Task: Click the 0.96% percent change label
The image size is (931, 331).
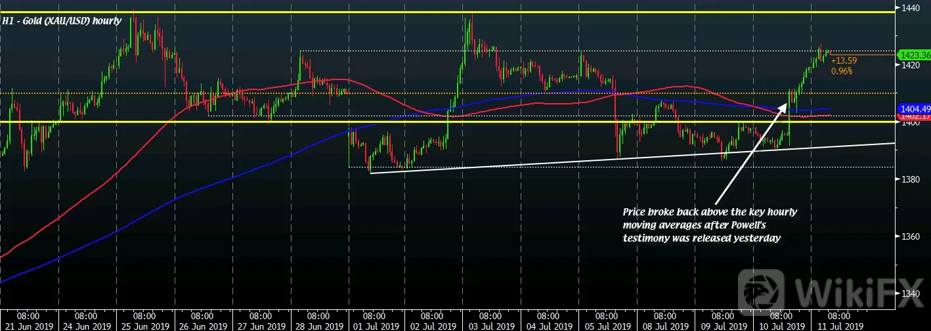Action: click(841, 70)
